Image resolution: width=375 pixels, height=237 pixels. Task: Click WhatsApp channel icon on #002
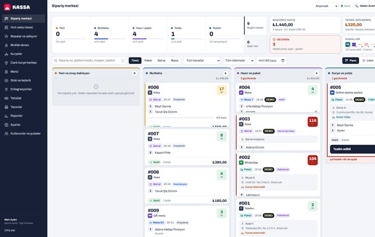click(241, 162)
